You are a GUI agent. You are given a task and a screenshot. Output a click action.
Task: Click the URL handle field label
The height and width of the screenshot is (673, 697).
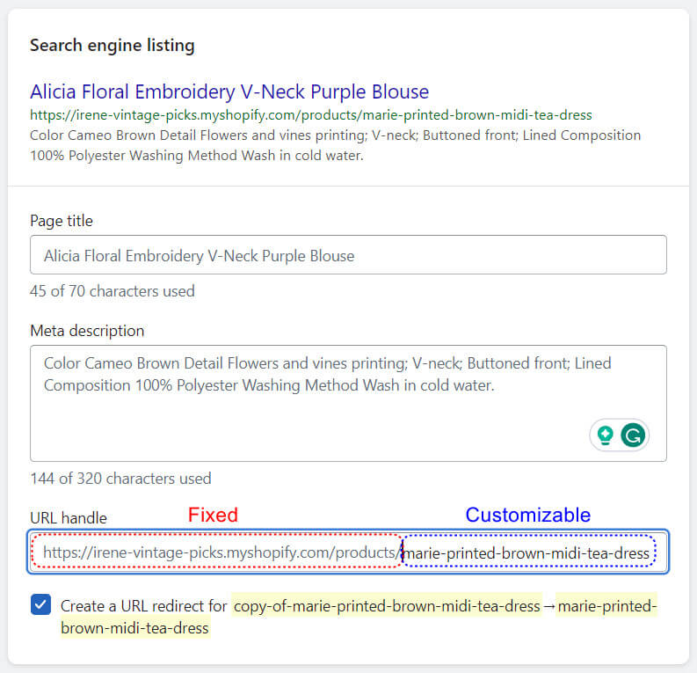(x=69, y=518)
